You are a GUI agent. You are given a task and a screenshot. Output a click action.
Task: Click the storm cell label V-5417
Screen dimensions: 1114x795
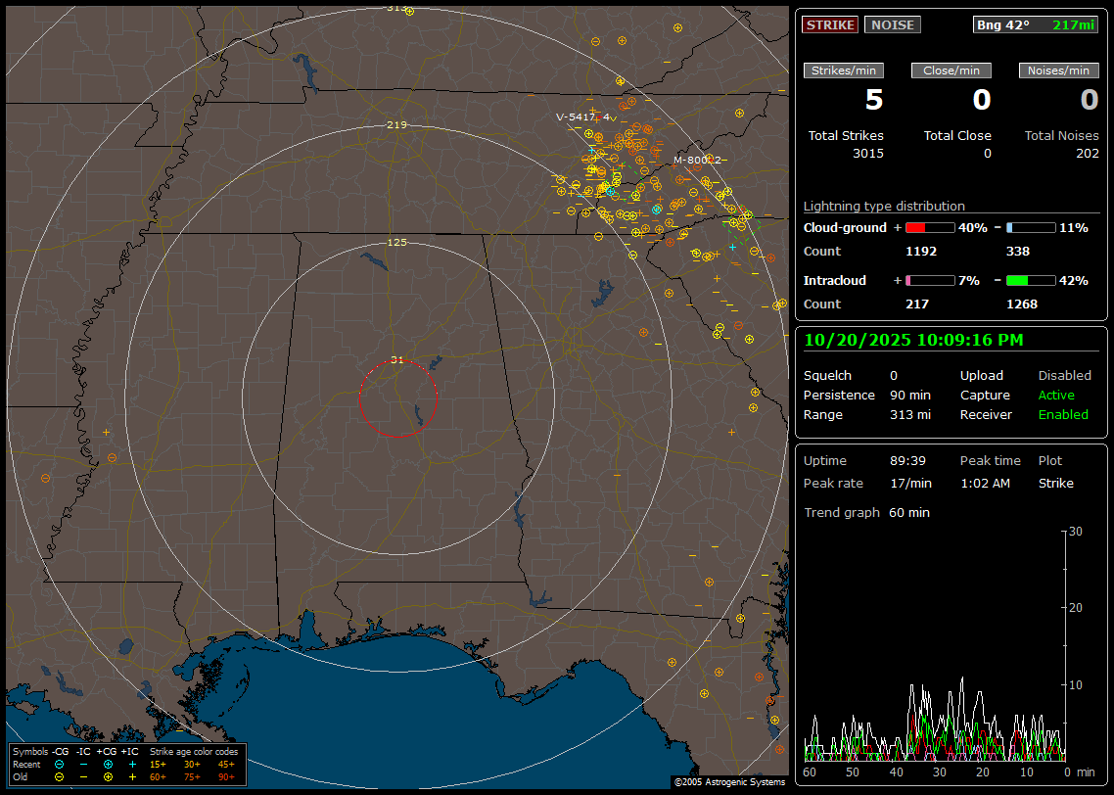coord(575,117)
